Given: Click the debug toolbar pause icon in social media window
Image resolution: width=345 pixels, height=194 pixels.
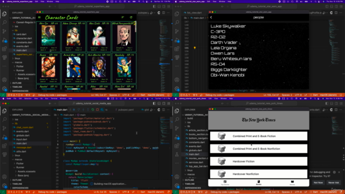Looking at the screenshot, I should tap(74, 109).
